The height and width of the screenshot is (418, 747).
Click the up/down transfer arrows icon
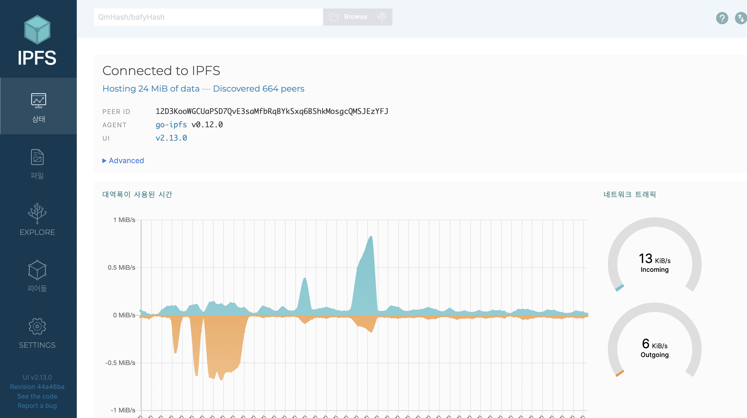[x=741, y=18]
